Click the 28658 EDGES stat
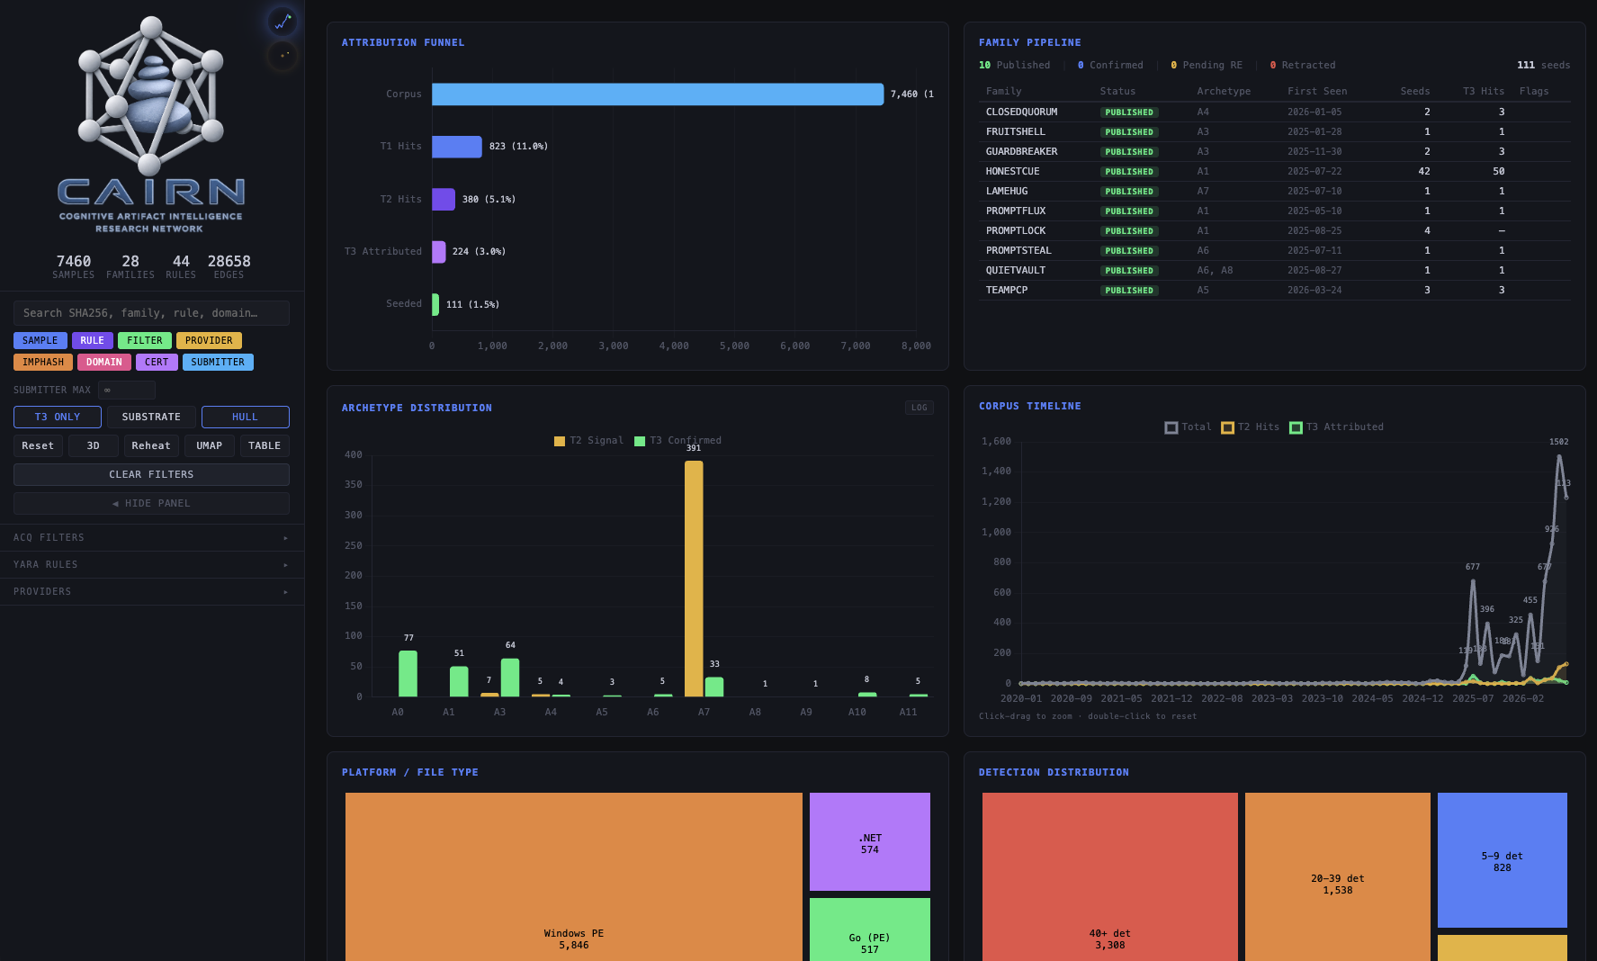Screen dimensions: 1597x961 tap(229, 267)
